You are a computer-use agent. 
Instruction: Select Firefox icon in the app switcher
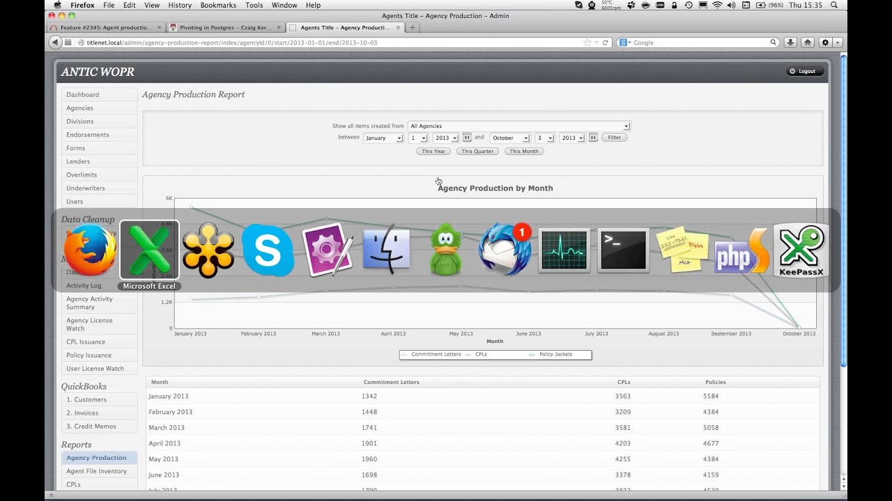click(90, 251)
